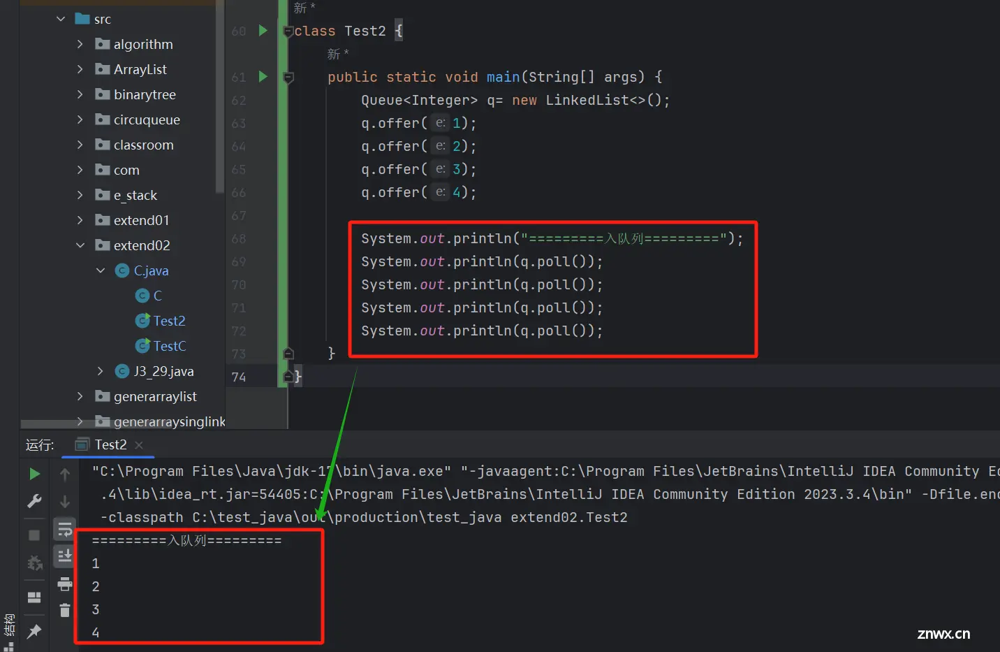
Task: Click 'q.offer(' on line 66
Action: point(394,192)
